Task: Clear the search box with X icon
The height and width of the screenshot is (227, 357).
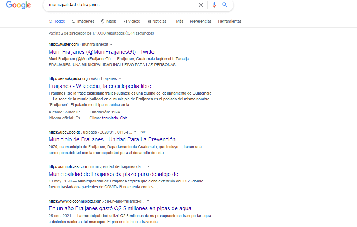Action: click(x=200, y=5)
